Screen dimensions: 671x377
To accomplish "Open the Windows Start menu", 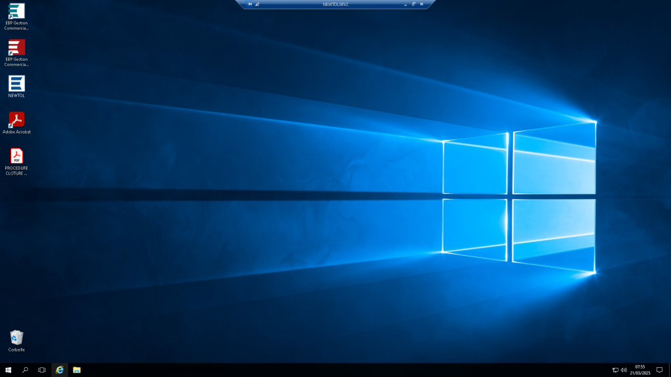I will click(x=9, y=370).
